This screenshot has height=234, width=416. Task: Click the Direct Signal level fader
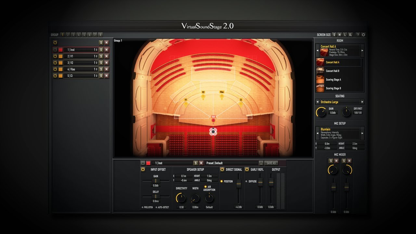[239, 184]
